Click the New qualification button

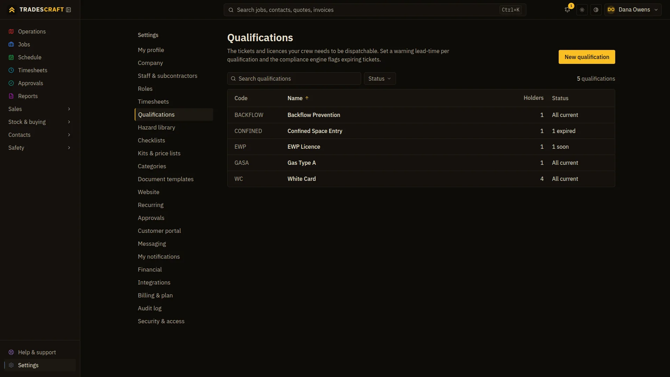click(x=587, y=57)
